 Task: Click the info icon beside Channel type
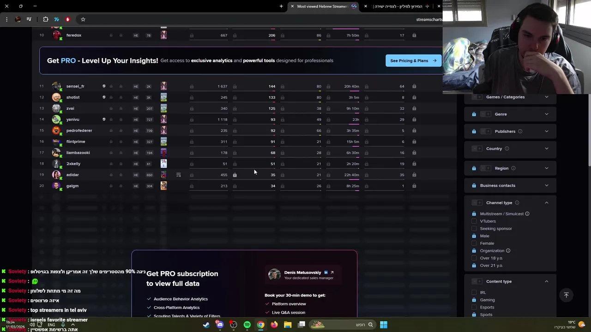point(517,203)
